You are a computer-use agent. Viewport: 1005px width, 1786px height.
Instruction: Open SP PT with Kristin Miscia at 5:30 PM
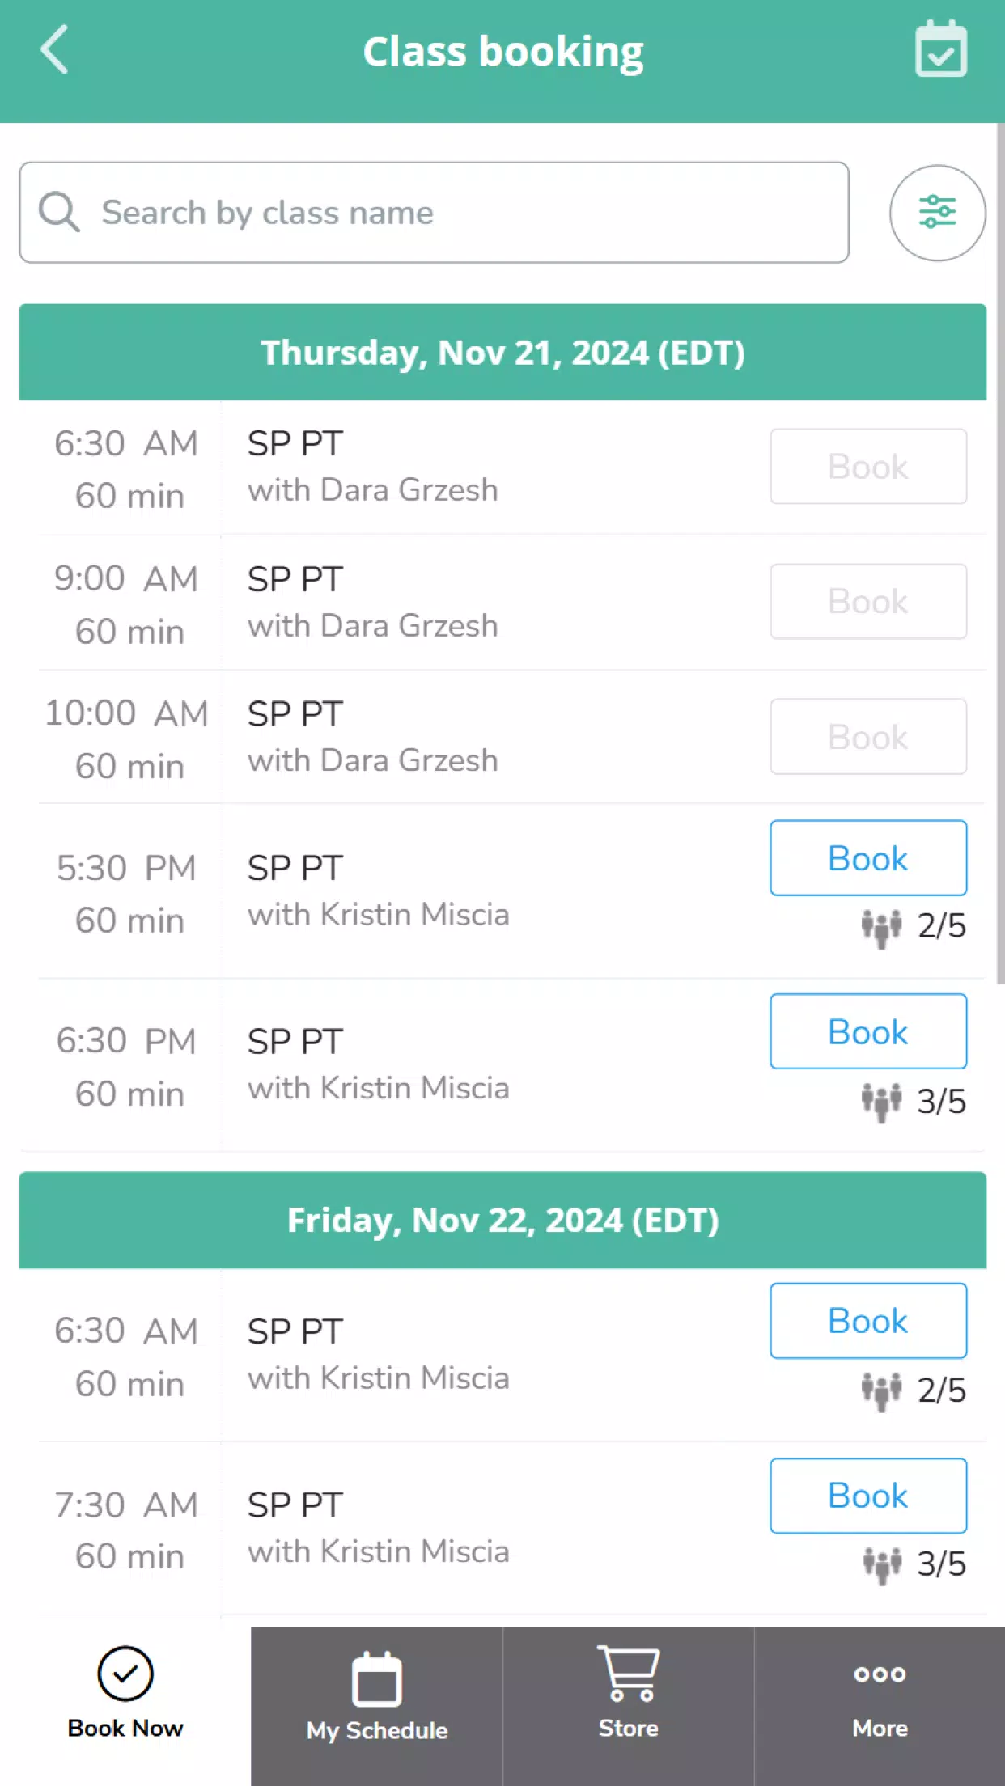click(x=379, y=891)
